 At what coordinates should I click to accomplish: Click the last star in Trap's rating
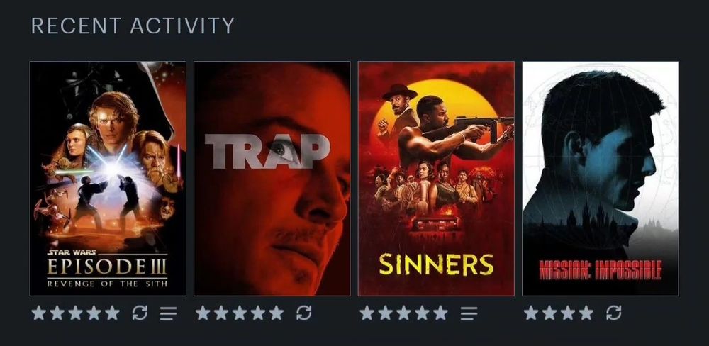(277, 313)
